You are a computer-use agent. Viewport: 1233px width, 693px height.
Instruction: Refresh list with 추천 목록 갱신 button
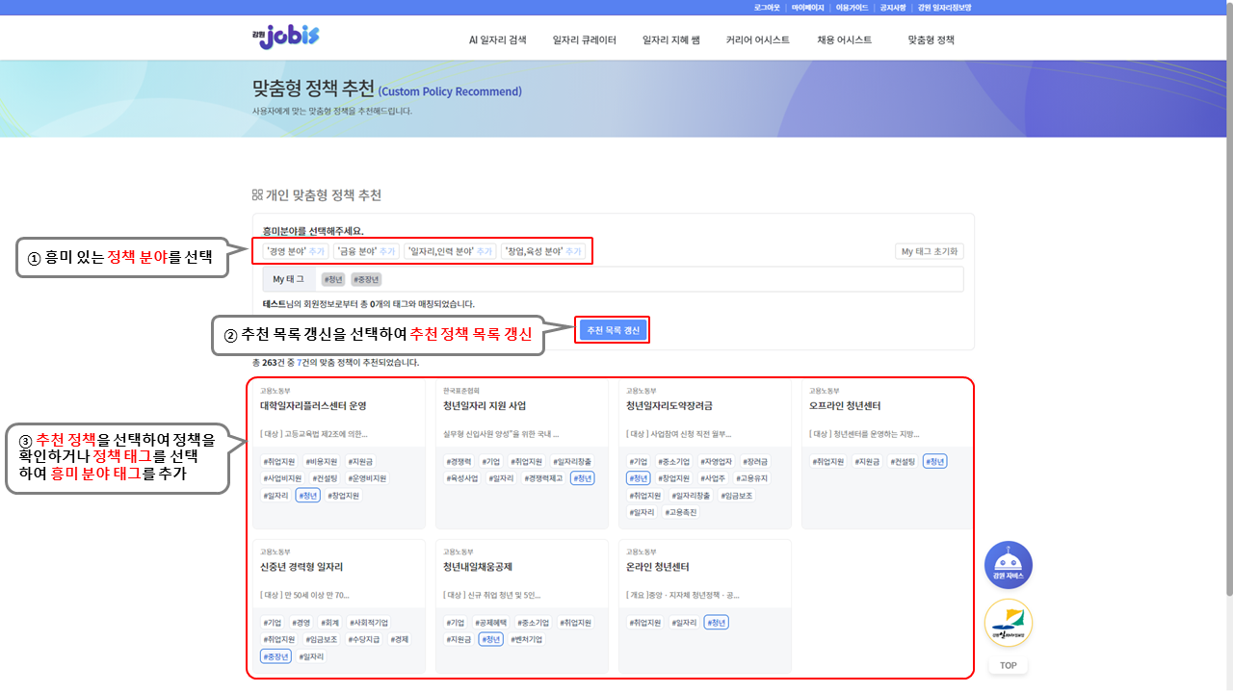(x=613, y=330)
